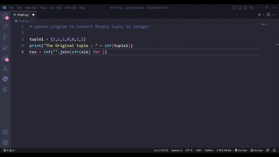The image size is (279, 157).
Task: Open the feedback icon in status bar
Action: tap(268, 150)
